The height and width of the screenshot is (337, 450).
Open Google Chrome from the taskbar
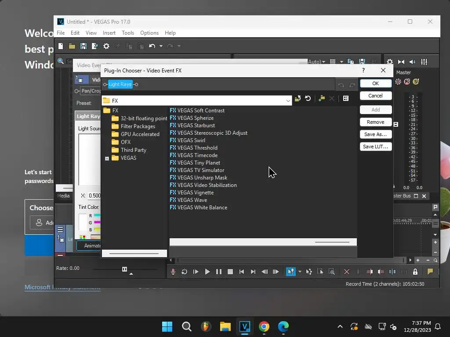(x=264, y=326)
